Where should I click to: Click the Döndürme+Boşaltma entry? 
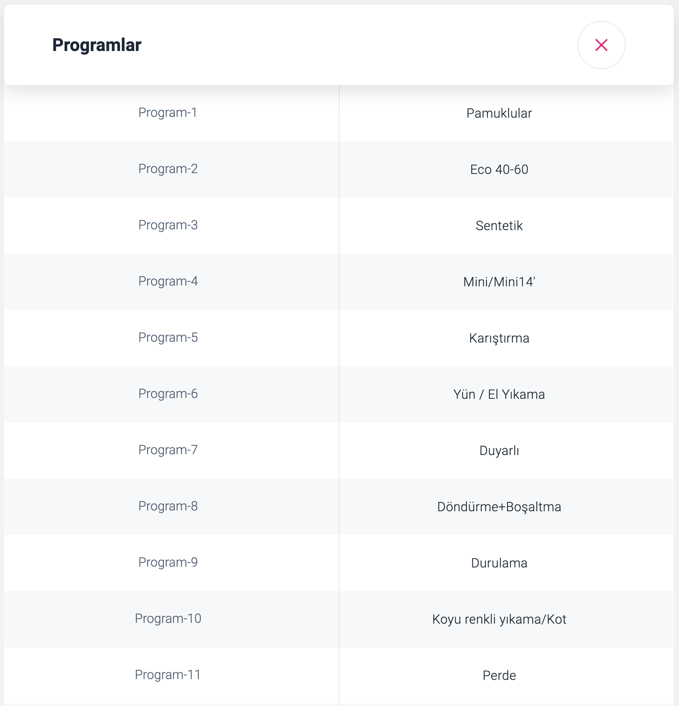[499, 507]
